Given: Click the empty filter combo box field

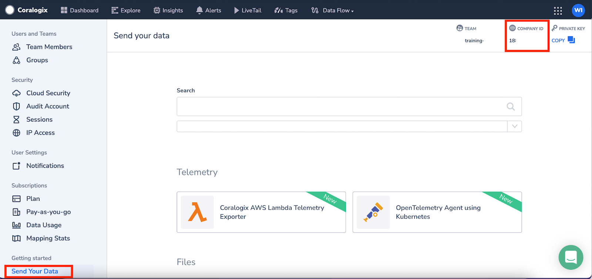Looking at the screenshot, I should [342, 126].
